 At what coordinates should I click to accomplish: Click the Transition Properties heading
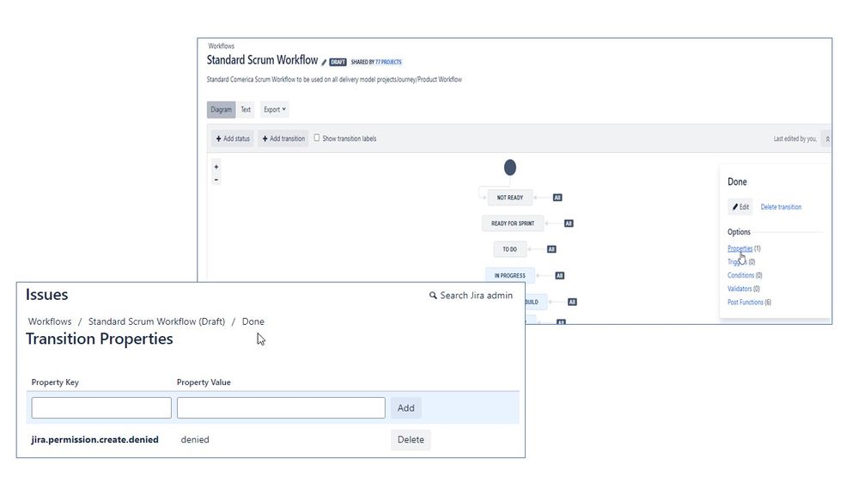click(99, 339)
